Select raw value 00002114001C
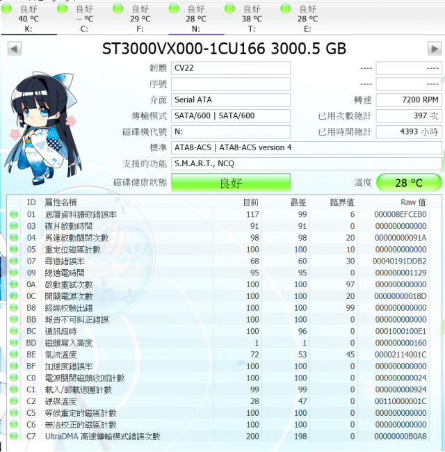The height and width of the screenshot is (452, 445). 400,354
